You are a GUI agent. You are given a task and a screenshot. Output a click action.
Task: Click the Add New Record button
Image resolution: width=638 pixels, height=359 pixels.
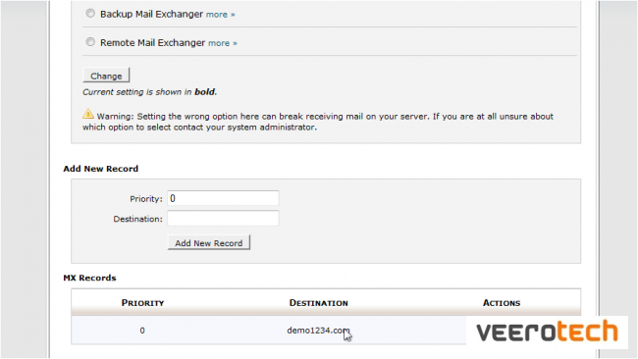pos(209,242)
